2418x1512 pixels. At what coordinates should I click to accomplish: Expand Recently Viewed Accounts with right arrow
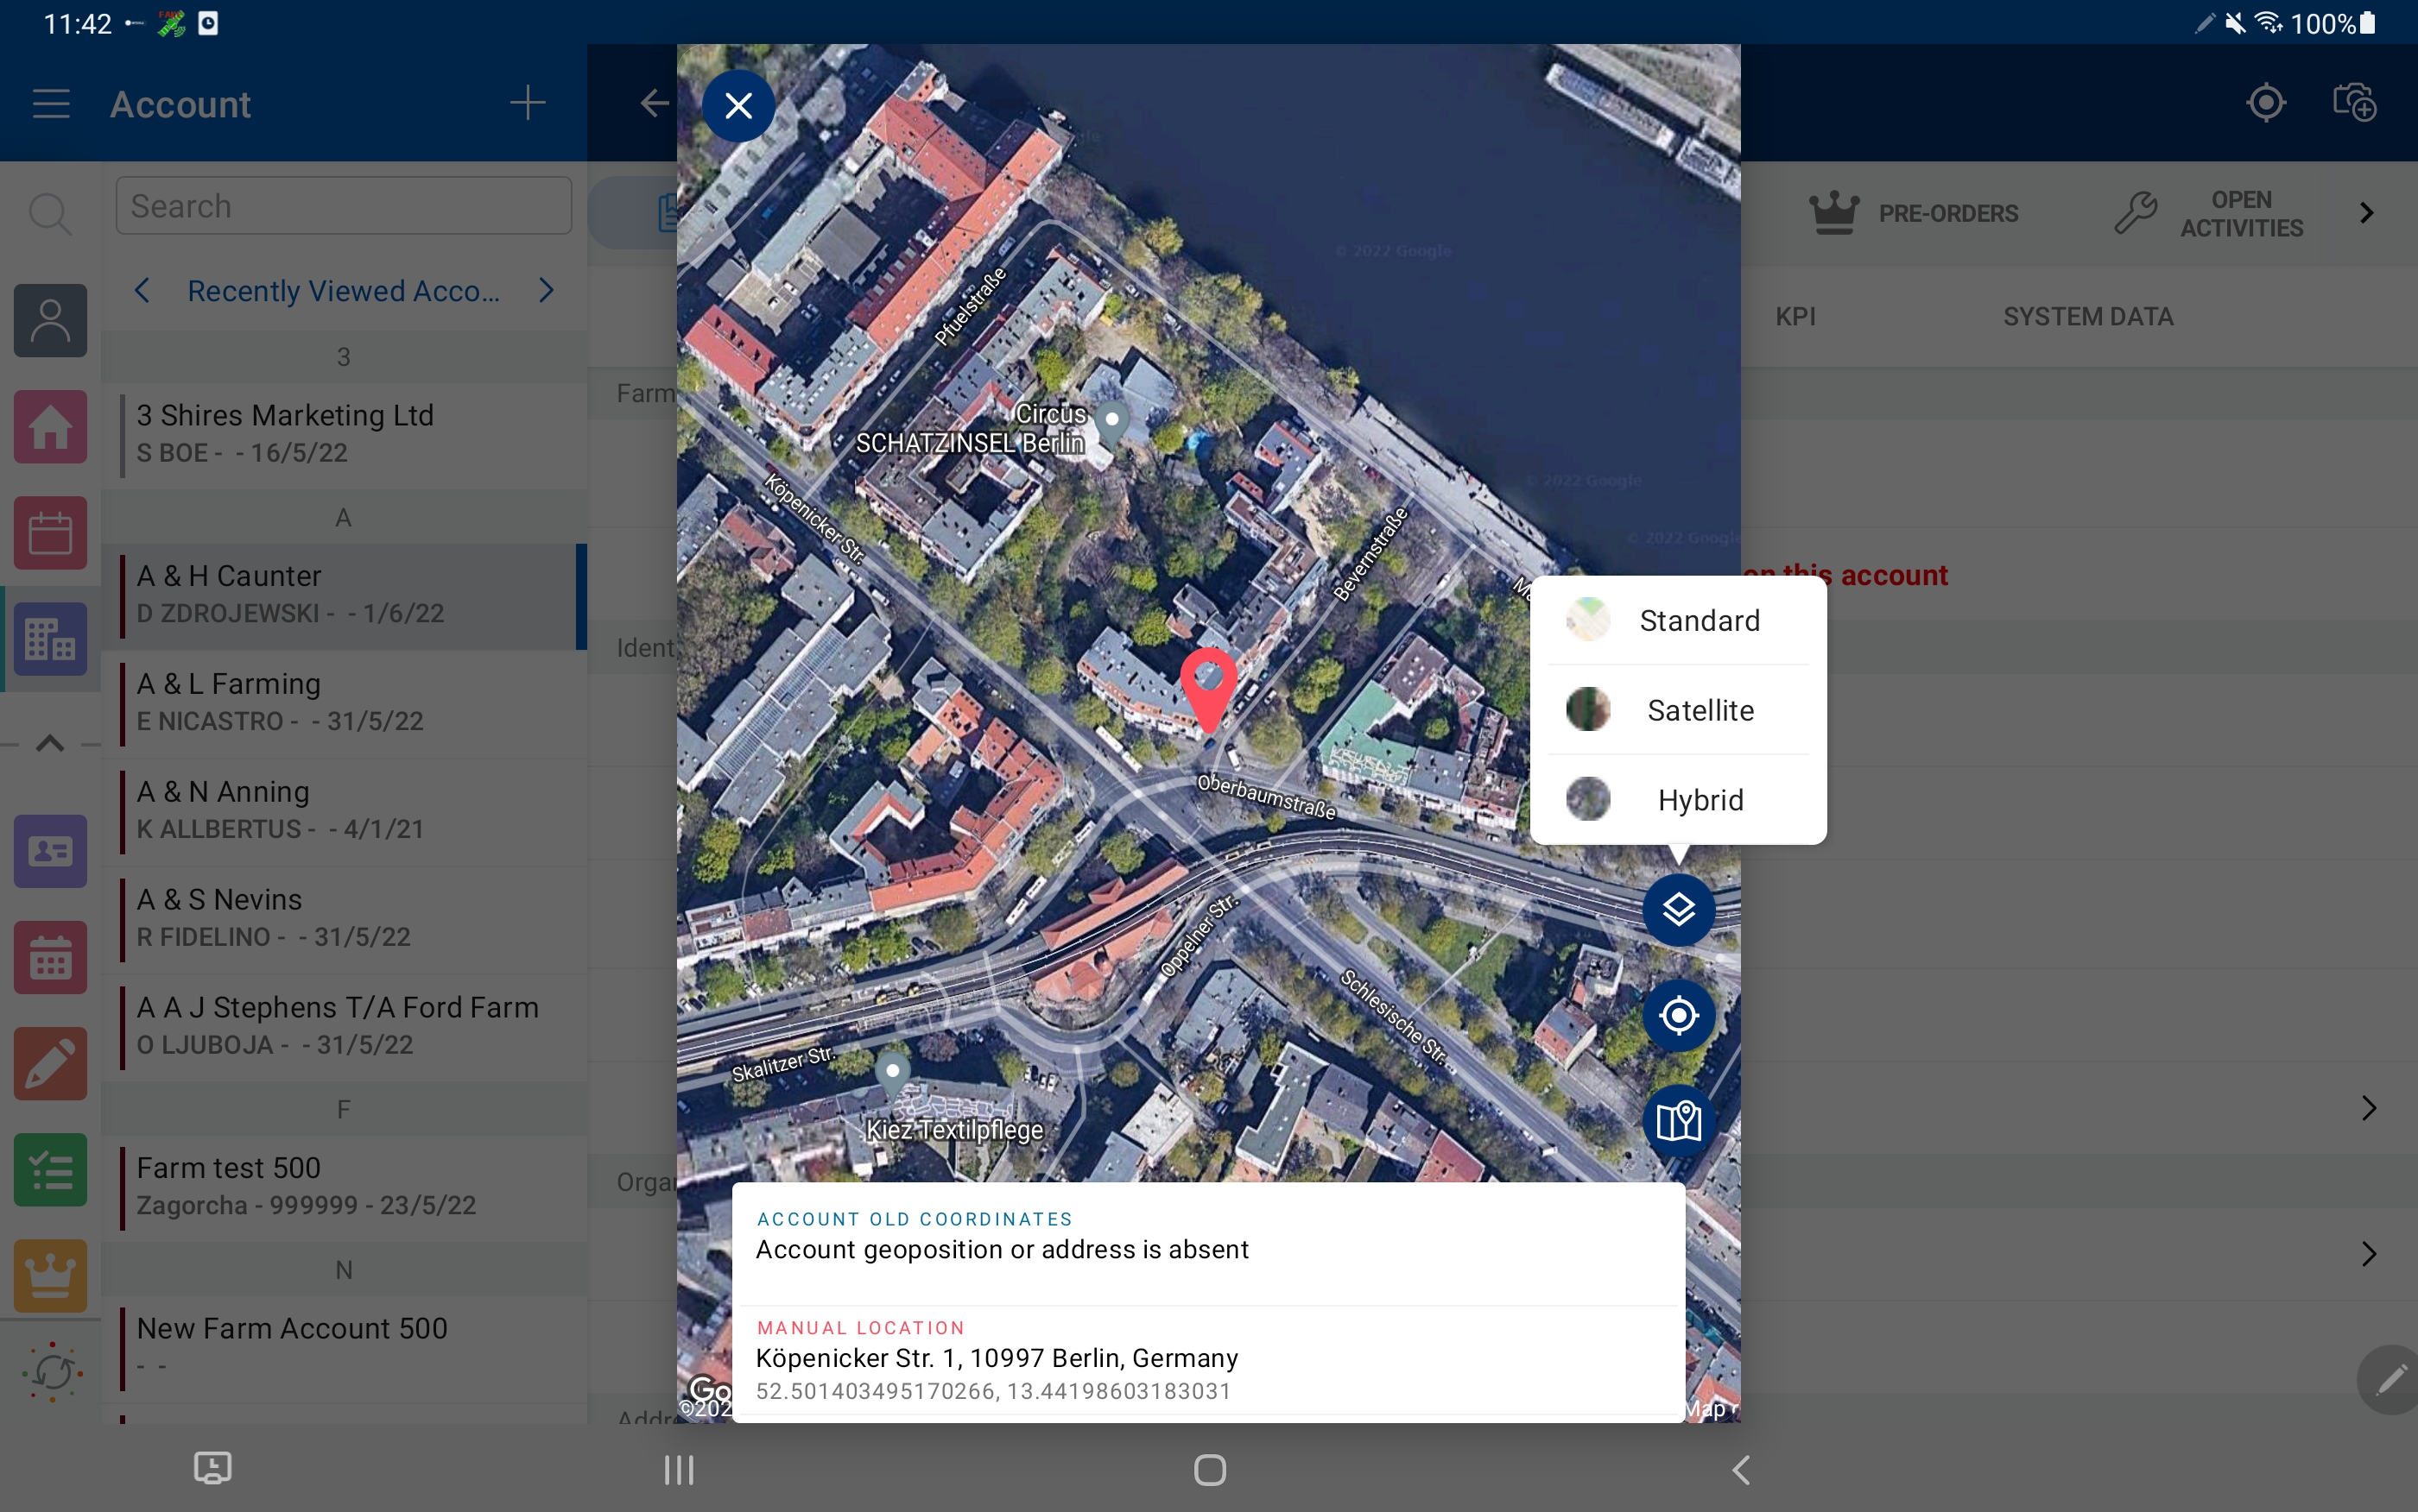547,290
